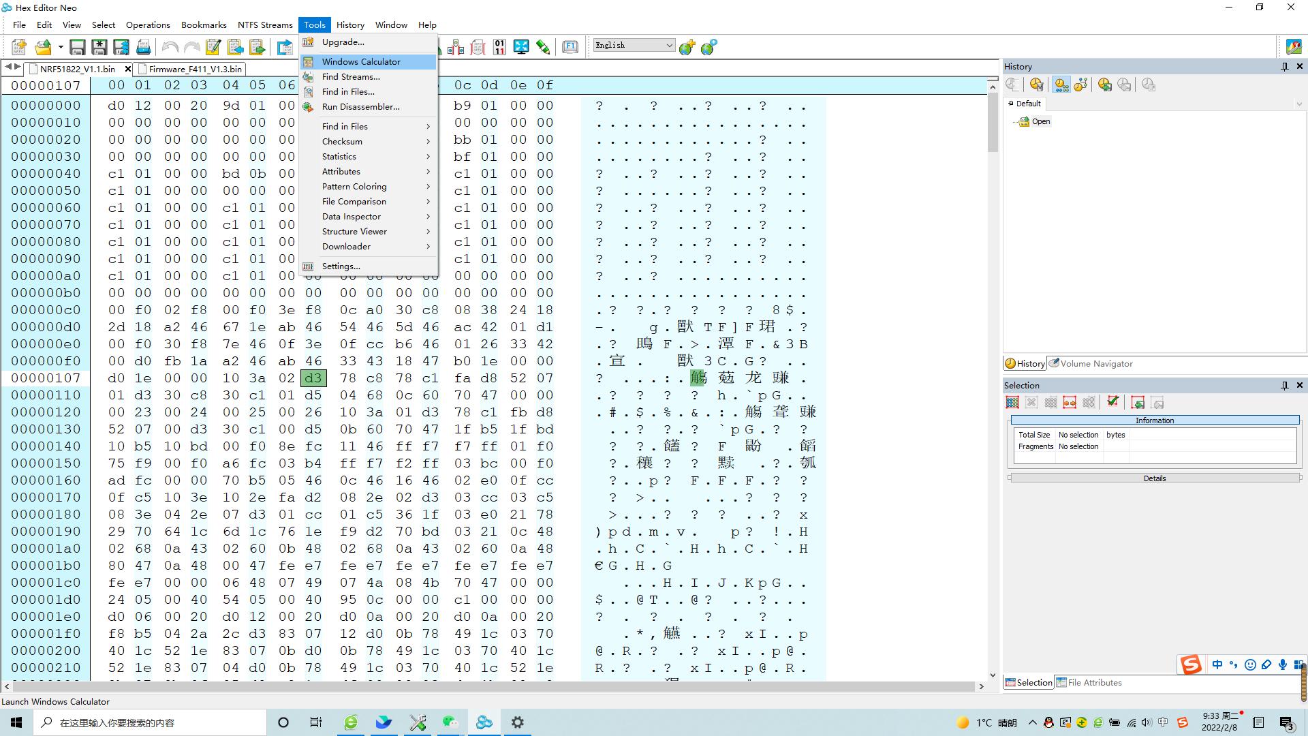Image resolution: width=1308 pixels, height=736 pixels.
Task: Select Run Disassembler... menu entry
Action: point(369,106)
